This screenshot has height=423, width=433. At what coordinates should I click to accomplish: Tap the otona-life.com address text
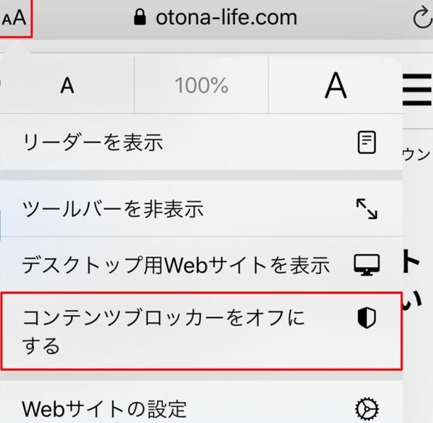pos(226,18)
